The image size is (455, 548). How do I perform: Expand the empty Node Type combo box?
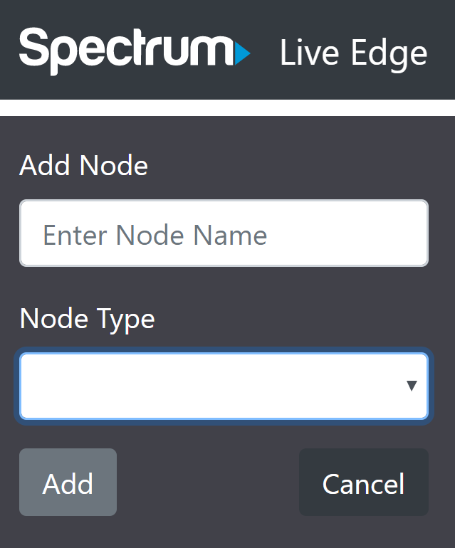pos(224,386)
